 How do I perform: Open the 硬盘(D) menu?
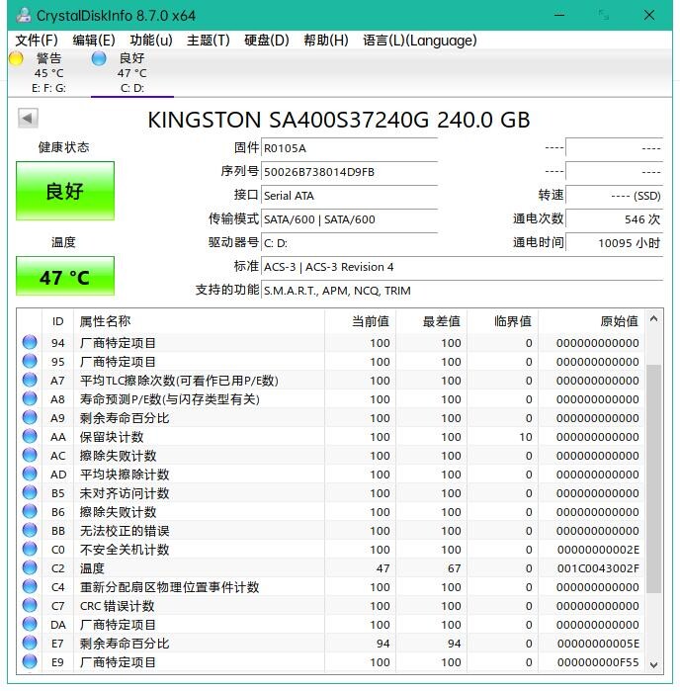pos(266,41)
